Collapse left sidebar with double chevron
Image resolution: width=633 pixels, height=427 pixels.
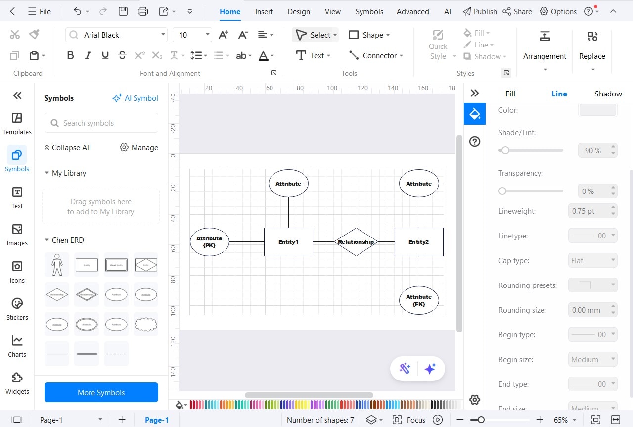(x=17, y=95)
